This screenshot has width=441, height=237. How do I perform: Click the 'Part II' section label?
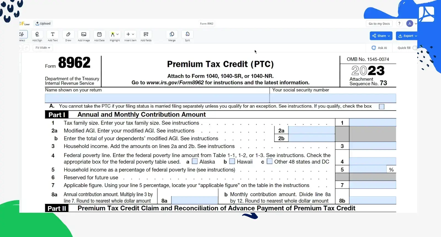click(57, 208)
